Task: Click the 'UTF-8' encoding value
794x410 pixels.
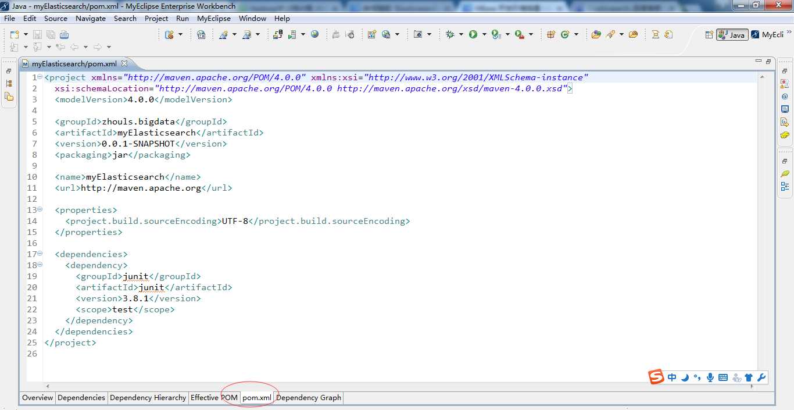Action: (x=235, y=221)
